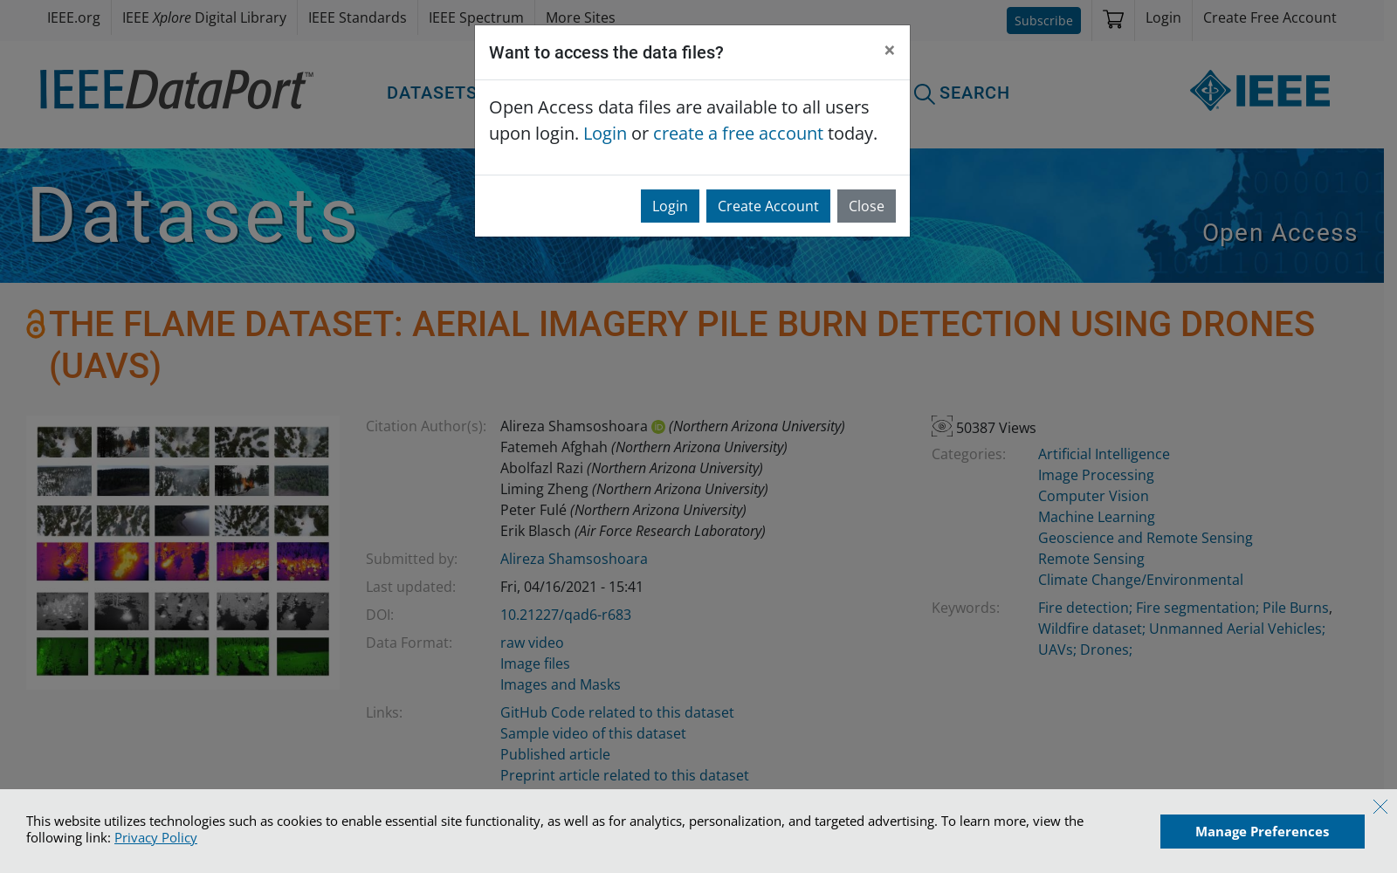Open the GitHub Code related dataset link
The image size is (1397, 873).
[x=616, y=712]
